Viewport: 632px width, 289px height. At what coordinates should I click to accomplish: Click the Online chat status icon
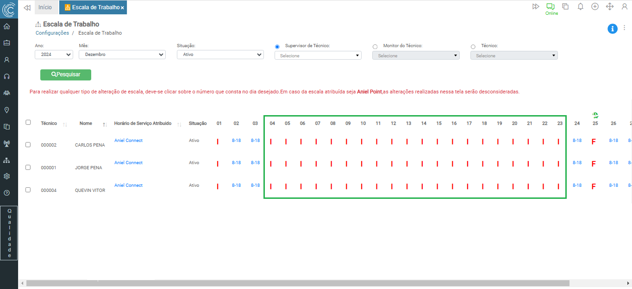[551, 7]
